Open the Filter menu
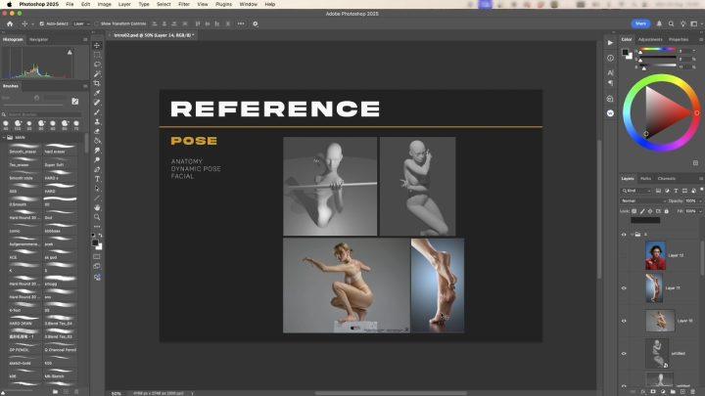This screenshot has height=396, width=705. pyautogui.click(x=184, y=4)
